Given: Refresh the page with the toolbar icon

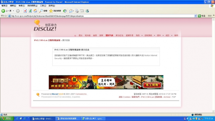Looking at the screenshot, I should click(30, 11).
